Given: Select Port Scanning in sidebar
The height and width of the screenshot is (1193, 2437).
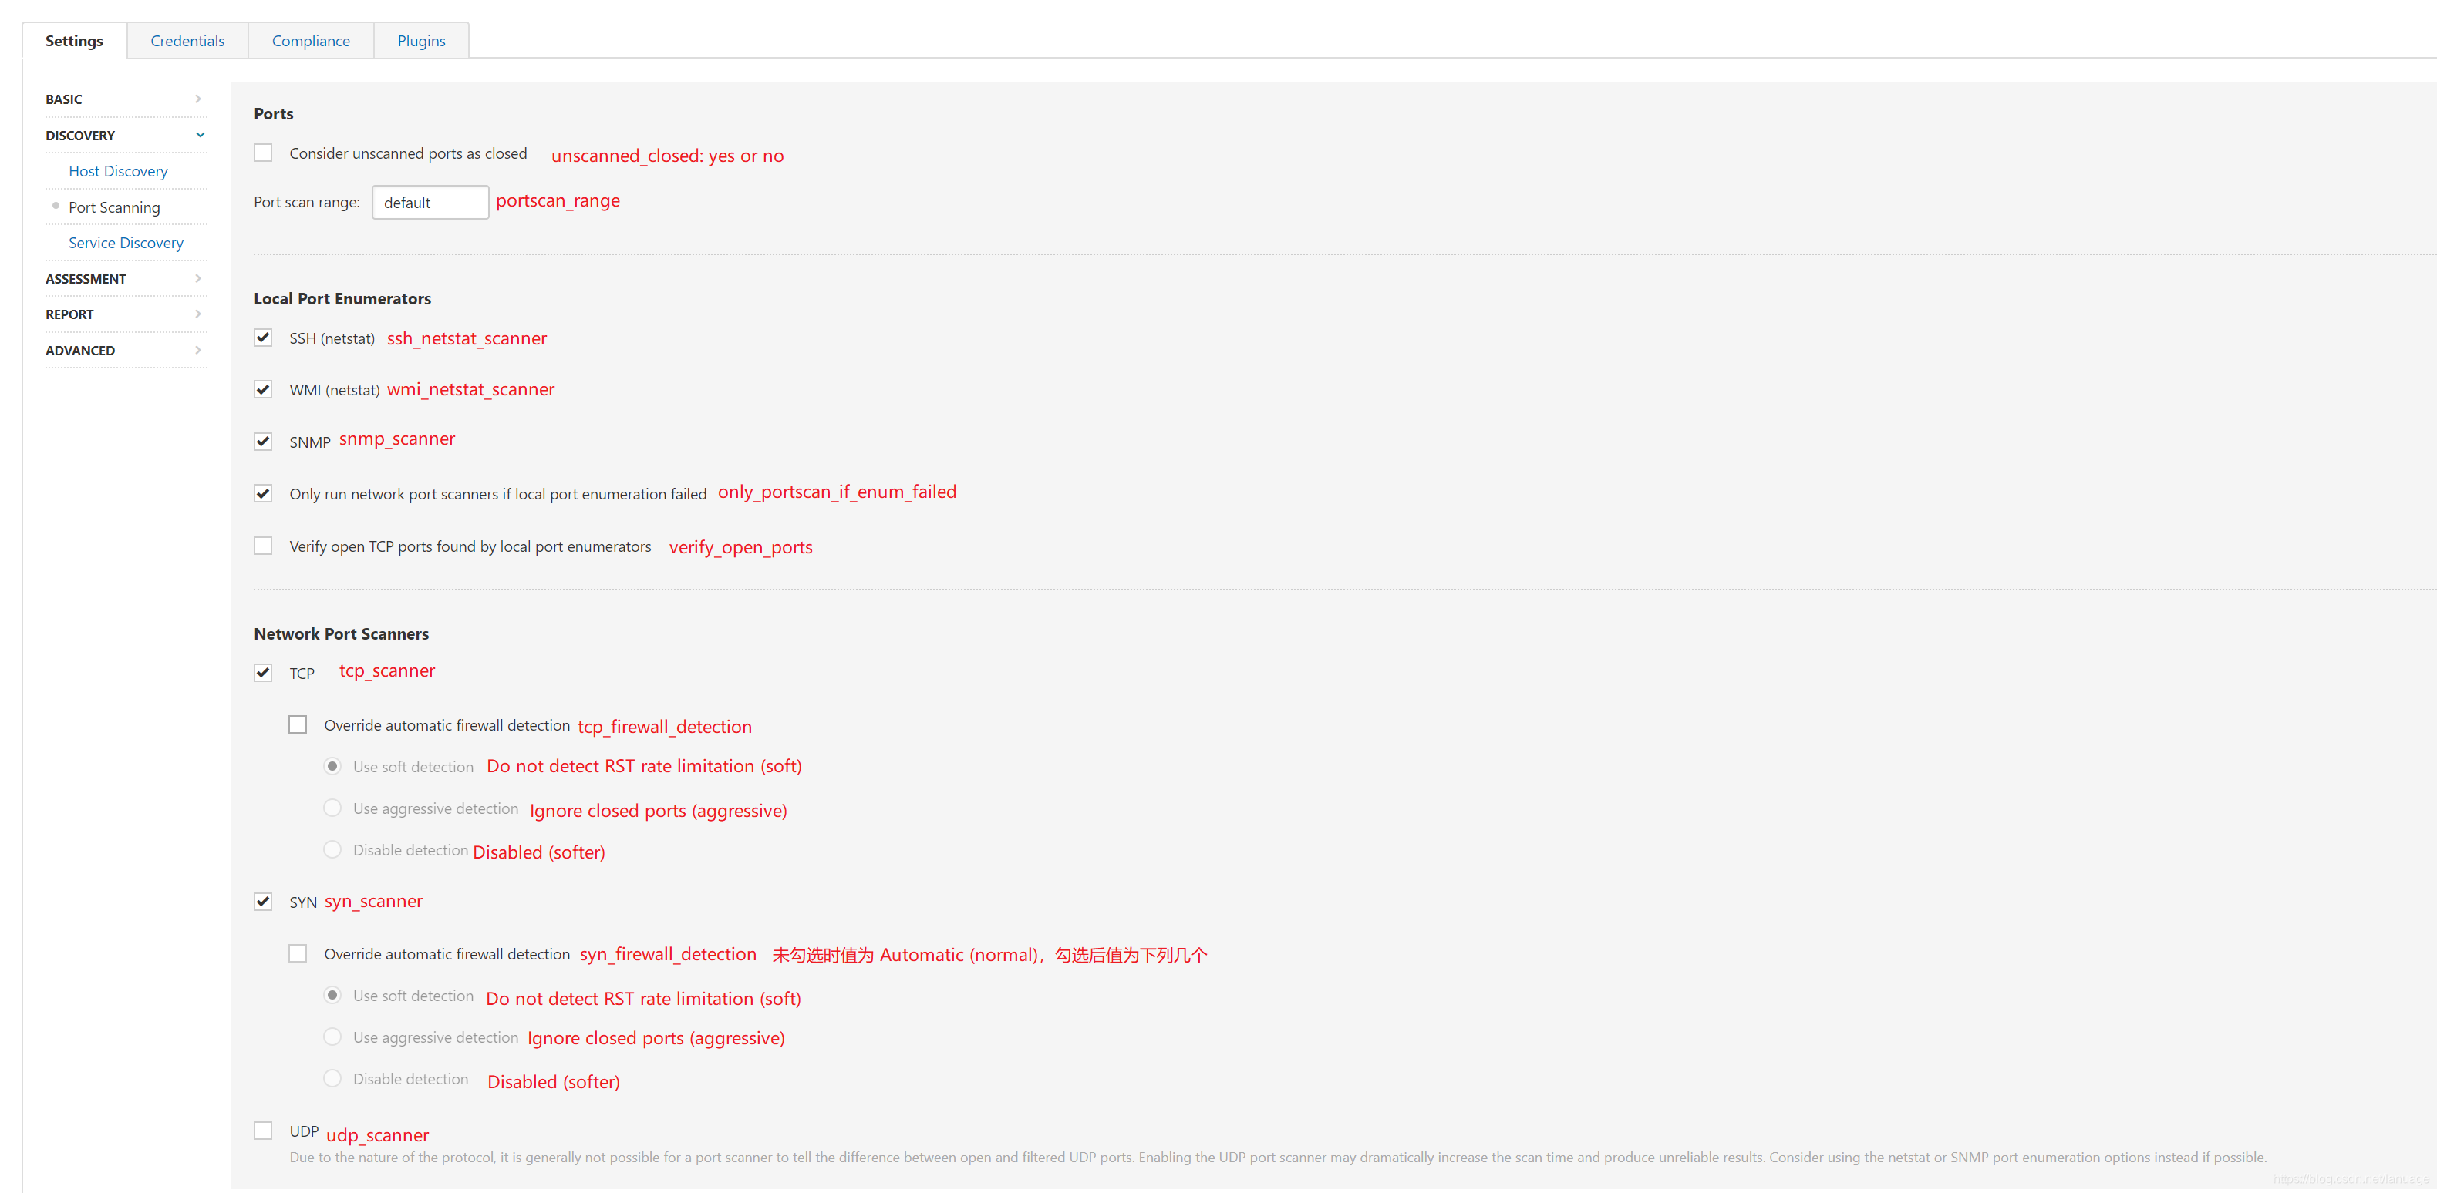Looking at the screenshot, I should click(114, 207).
